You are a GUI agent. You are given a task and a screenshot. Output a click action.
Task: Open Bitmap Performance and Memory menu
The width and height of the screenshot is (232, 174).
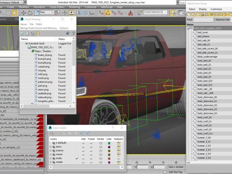[39, 28]
